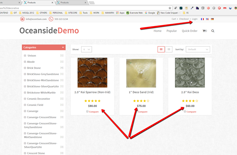The height and width of the screenshot is (155, 237).
Task: Open the Sort by Default dropdown
Action: pos(198,49)
